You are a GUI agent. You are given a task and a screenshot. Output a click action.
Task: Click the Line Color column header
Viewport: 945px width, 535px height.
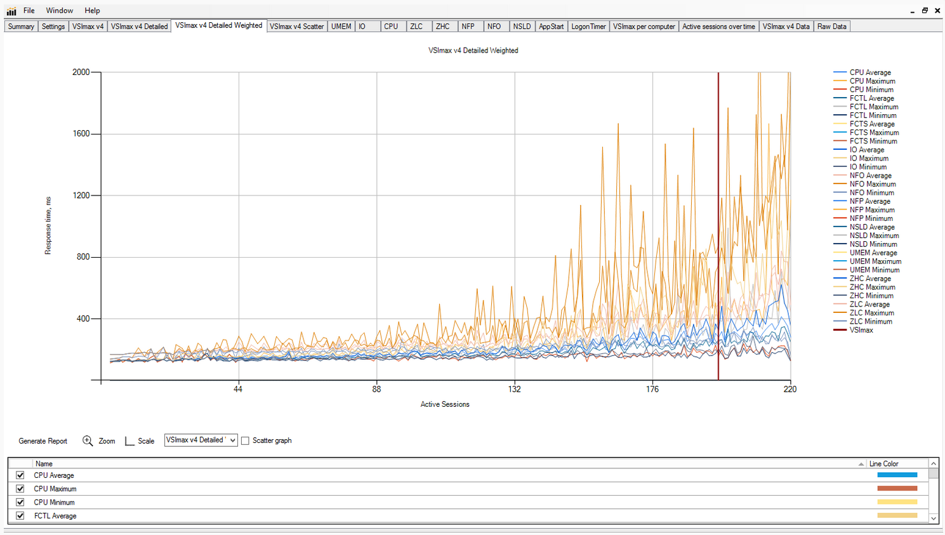click(897, 464)
